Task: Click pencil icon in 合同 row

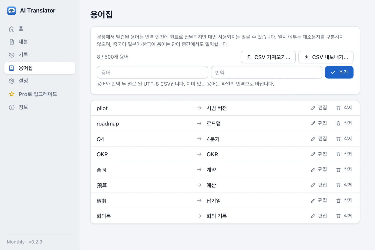Action: (313, 170)
